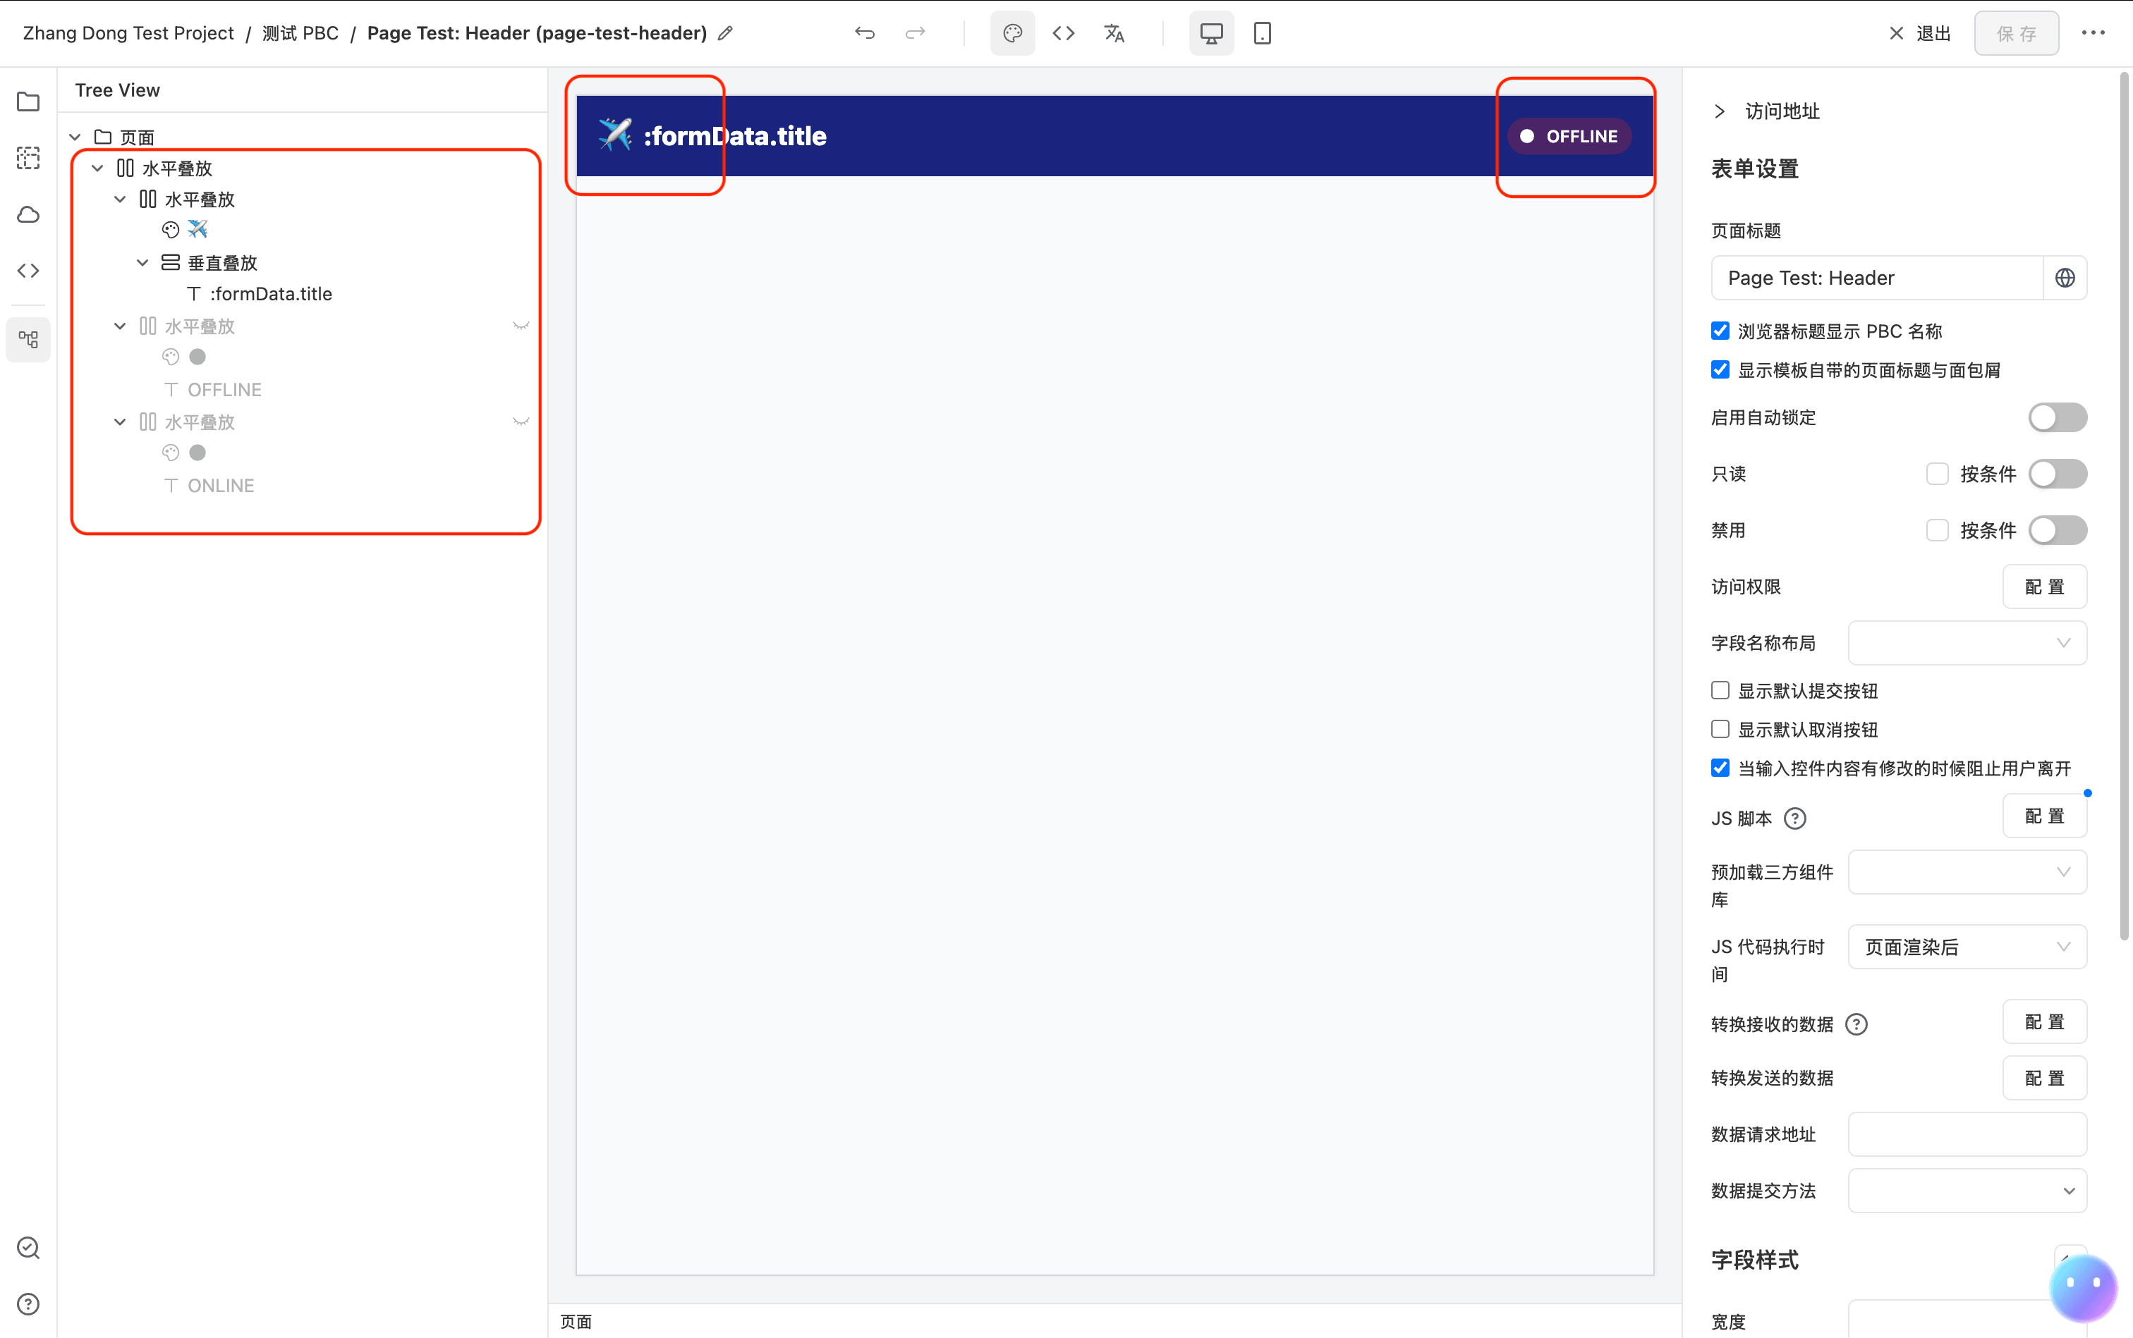Viewport: 2133px width, 1338px height.
Task: Open the help question mark in sidebar
Action: click(x=28, y=1304)
